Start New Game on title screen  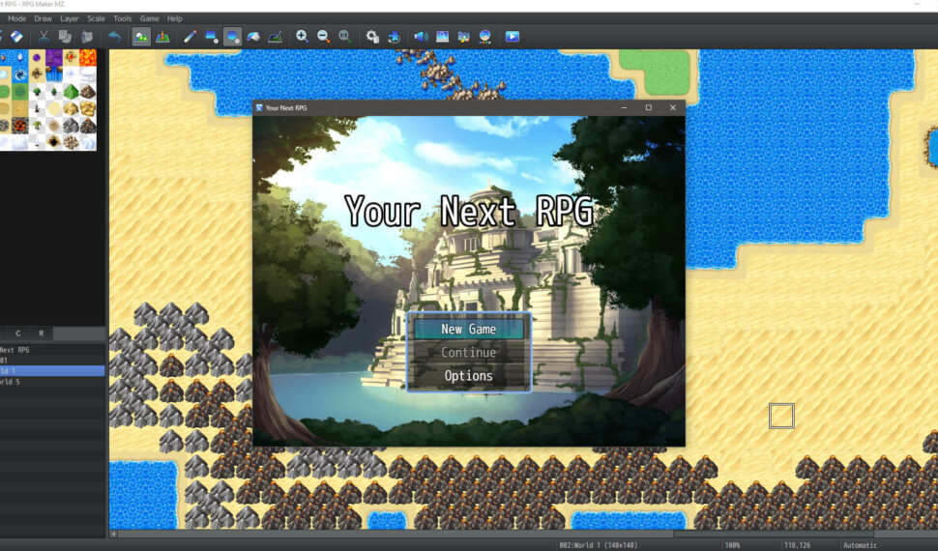point(468,329)
